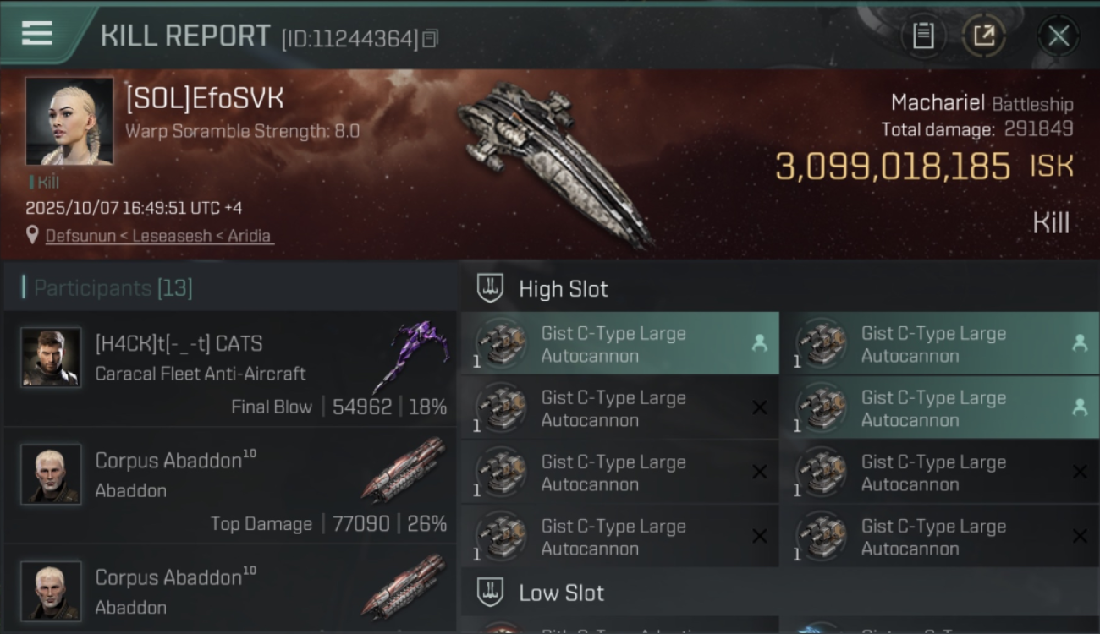This screenshot has height=634, width=1100.
Task: Click the share/export icon
Action: (x=983, y=36)
